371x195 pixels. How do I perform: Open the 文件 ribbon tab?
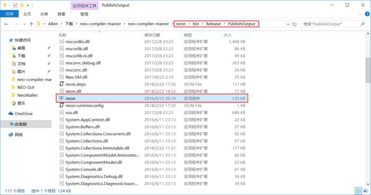point(9,14)
